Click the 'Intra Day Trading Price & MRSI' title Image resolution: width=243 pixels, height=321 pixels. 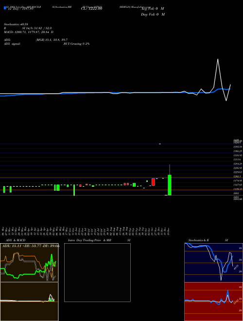coord(99,240)
